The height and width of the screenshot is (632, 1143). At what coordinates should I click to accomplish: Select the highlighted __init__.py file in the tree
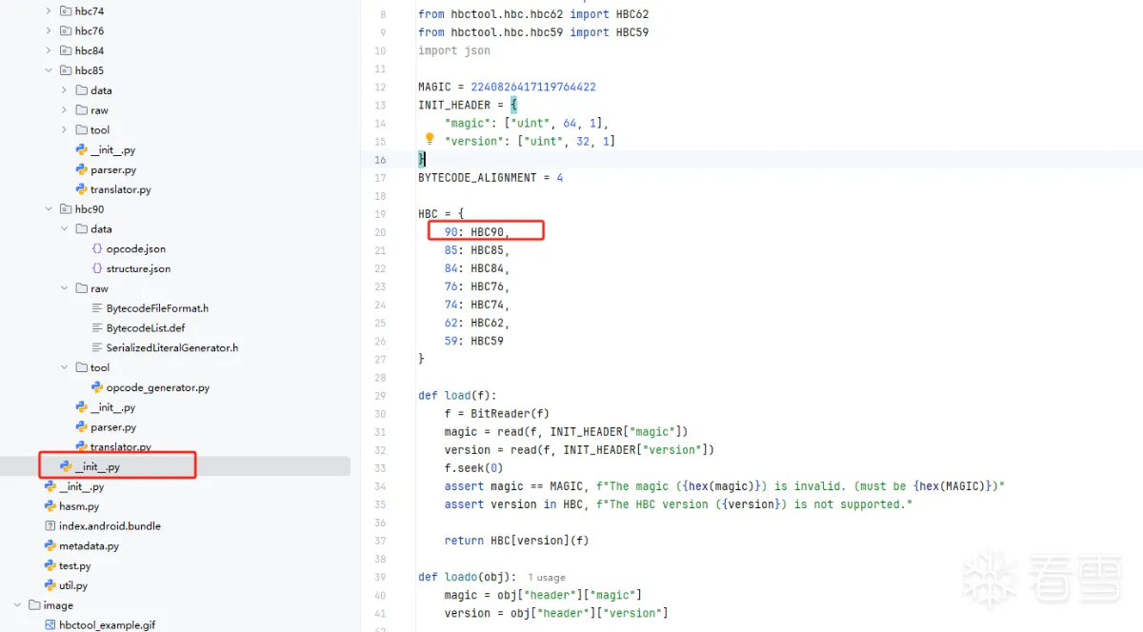175,466
